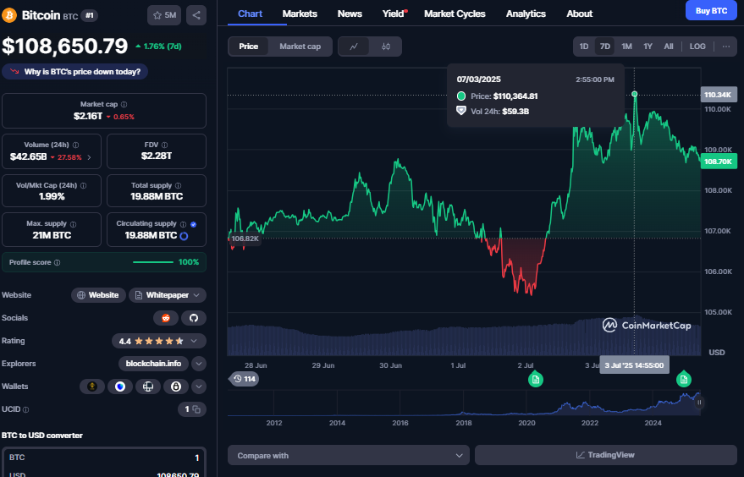Click verified circulating supply badge
This screenshot has height=477, width=744.
click(x=194, y=224)
